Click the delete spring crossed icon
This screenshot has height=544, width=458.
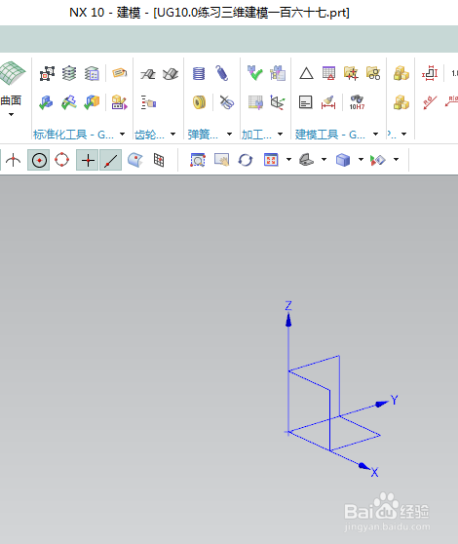[x=227, y=102]
